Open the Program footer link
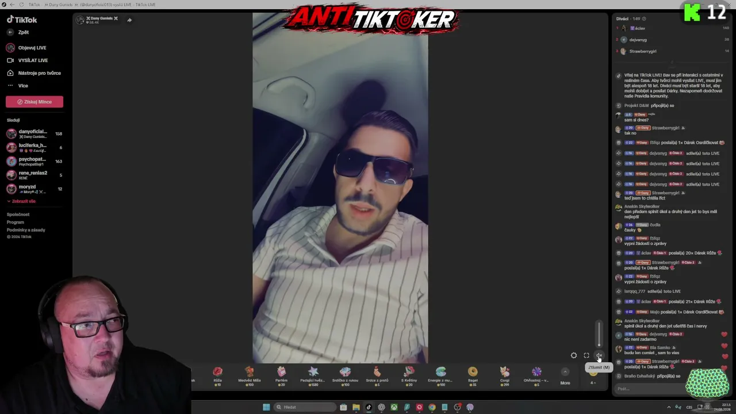The height and width of the screenshot is (414, 736). click(x=16, y=222)
